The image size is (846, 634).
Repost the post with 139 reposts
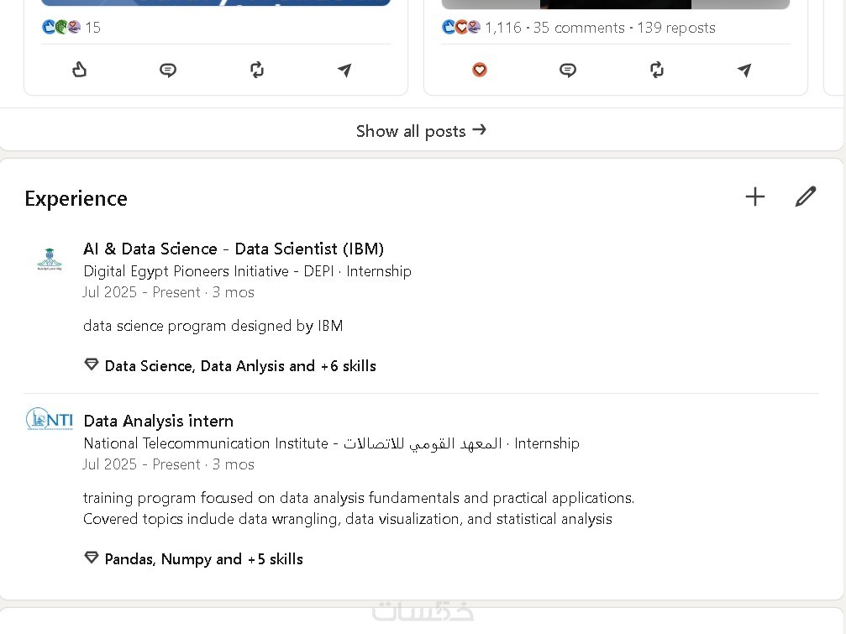(x=657, y=70)
